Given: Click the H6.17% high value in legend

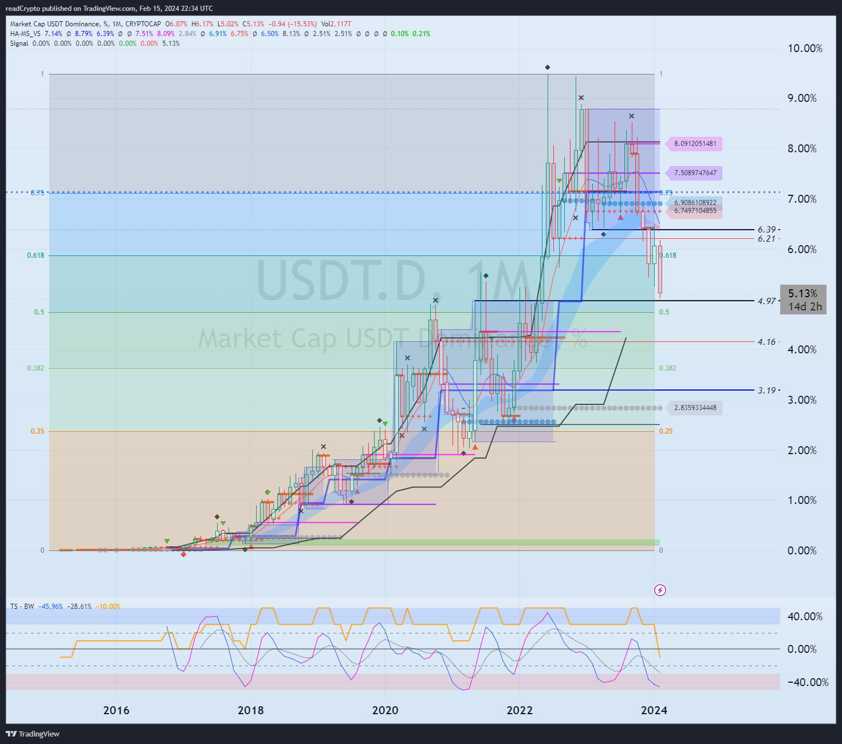Looking at the screenshot, I should coord(202,24).
